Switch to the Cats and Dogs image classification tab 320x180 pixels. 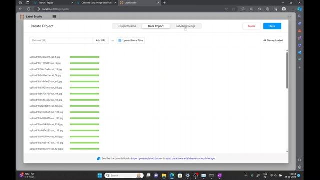(x=96, y=3)
